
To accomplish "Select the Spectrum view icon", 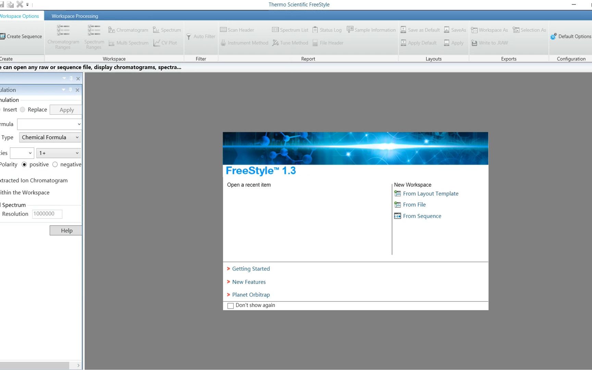I will tap(167, 30).
